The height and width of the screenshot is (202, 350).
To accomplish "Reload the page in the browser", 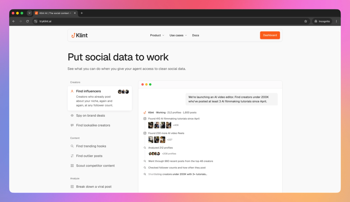I will tap(27, 21).
